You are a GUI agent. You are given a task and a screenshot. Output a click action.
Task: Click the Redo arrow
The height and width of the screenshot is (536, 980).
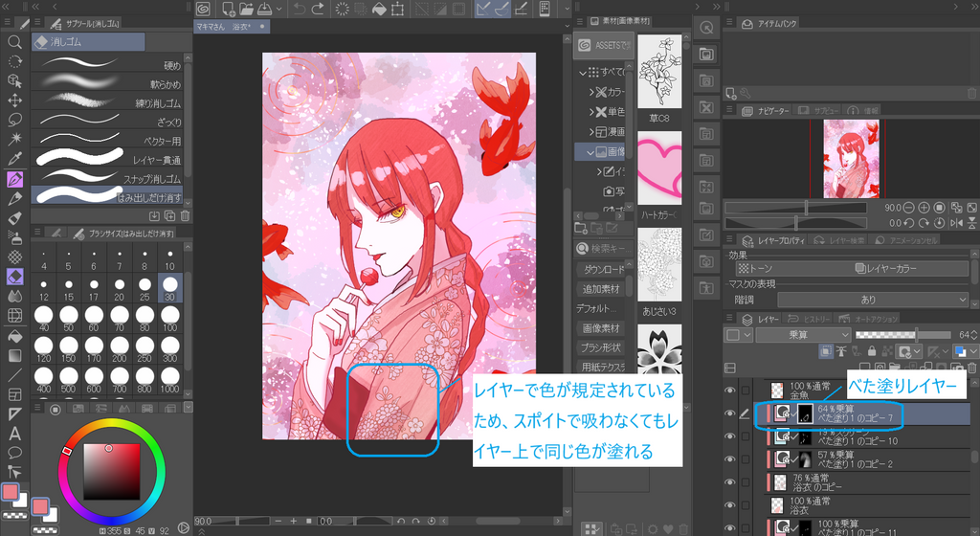click(x=318, y=9)
